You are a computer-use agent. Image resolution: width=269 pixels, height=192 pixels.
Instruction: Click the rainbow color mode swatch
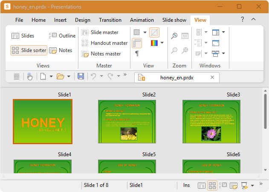tap(154, 43)
